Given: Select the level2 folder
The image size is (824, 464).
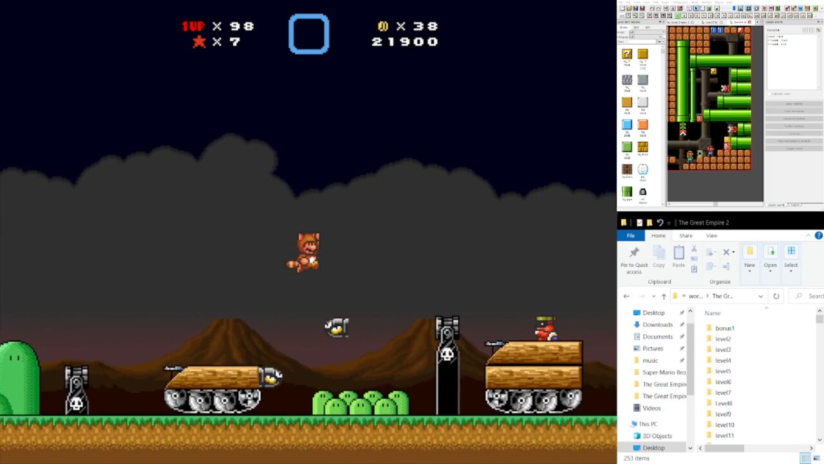Looking at the screenshot, I should point(723,339).
